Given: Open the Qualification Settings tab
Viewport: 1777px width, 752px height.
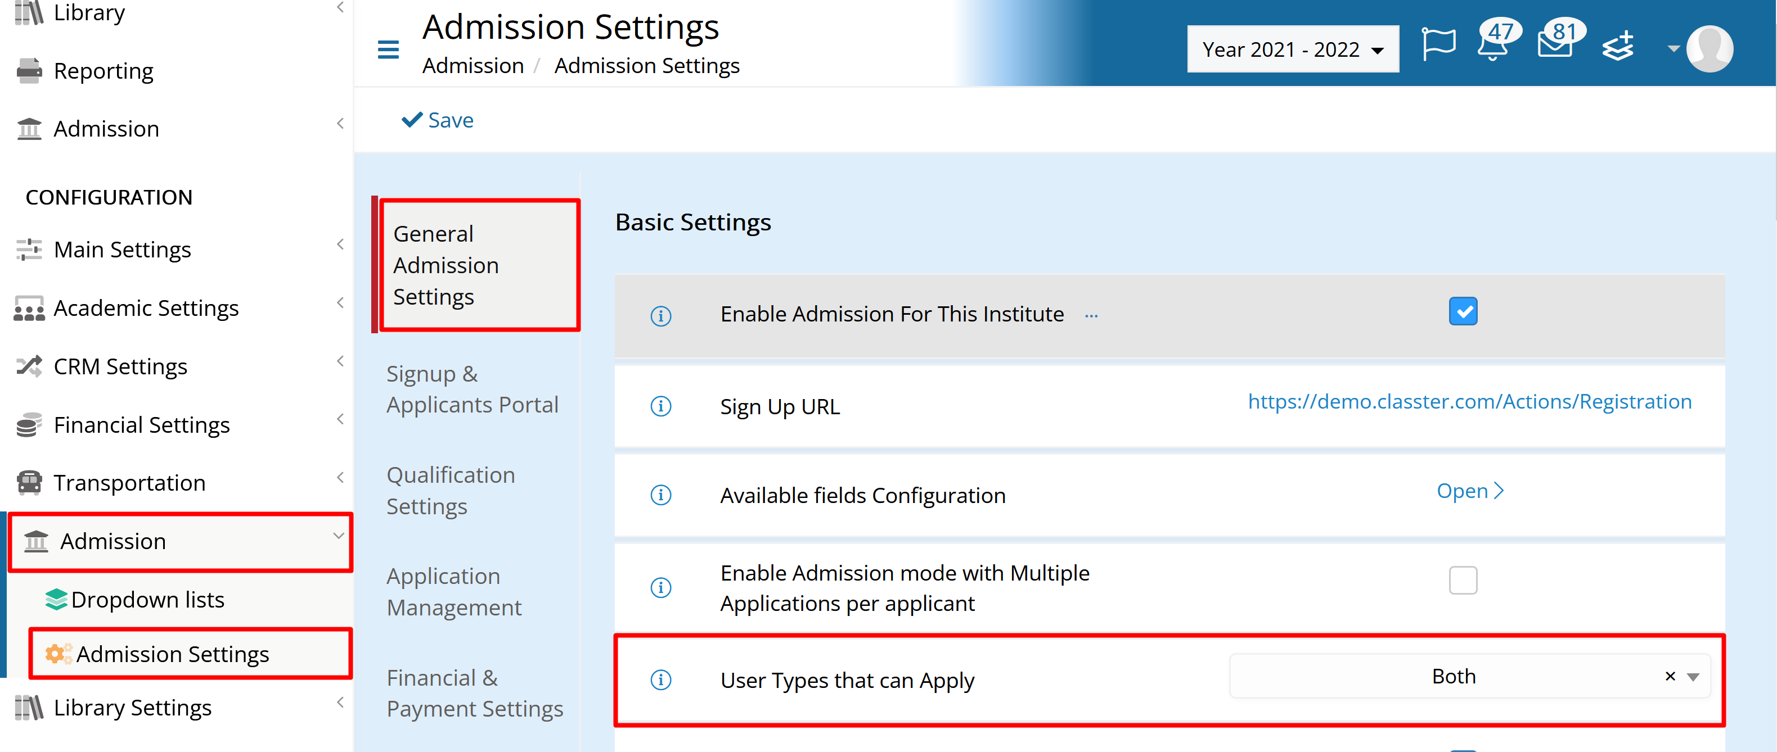Looking at the screenshot, I should 451,490.
